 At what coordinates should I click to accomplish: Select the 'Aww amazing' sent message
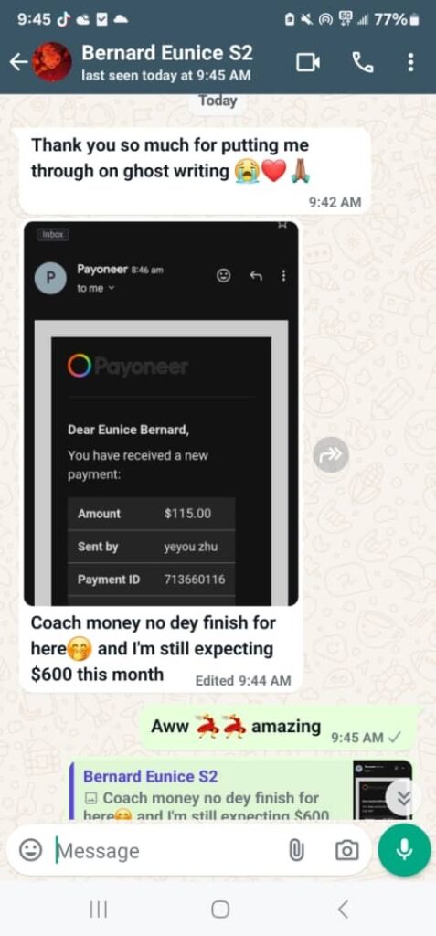(278, 729)
